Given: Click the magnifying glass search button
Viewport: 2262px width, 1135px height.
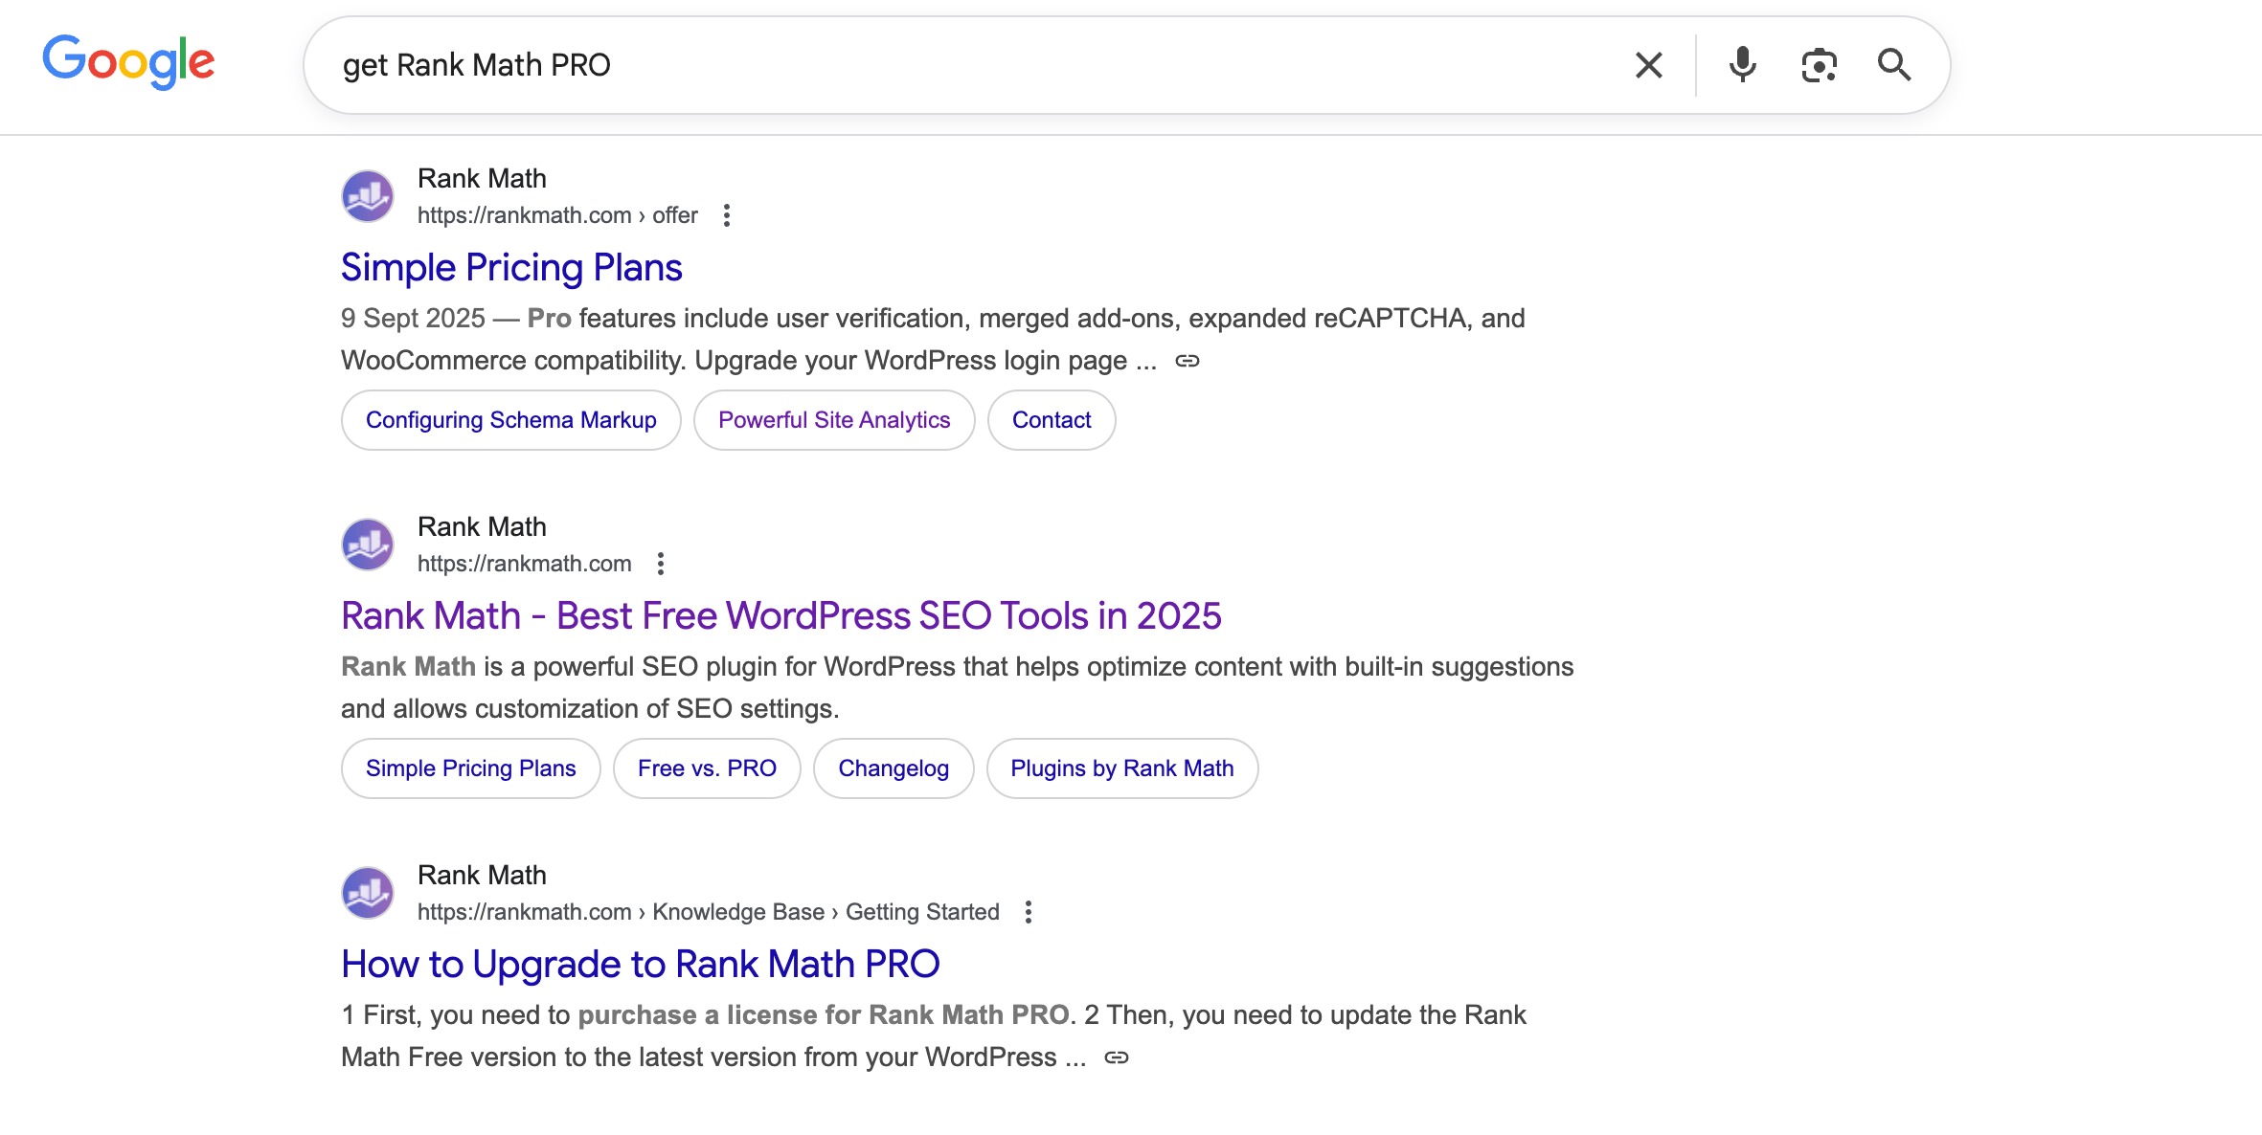Looking at the screenshot, I should [x=1893, y=65].
